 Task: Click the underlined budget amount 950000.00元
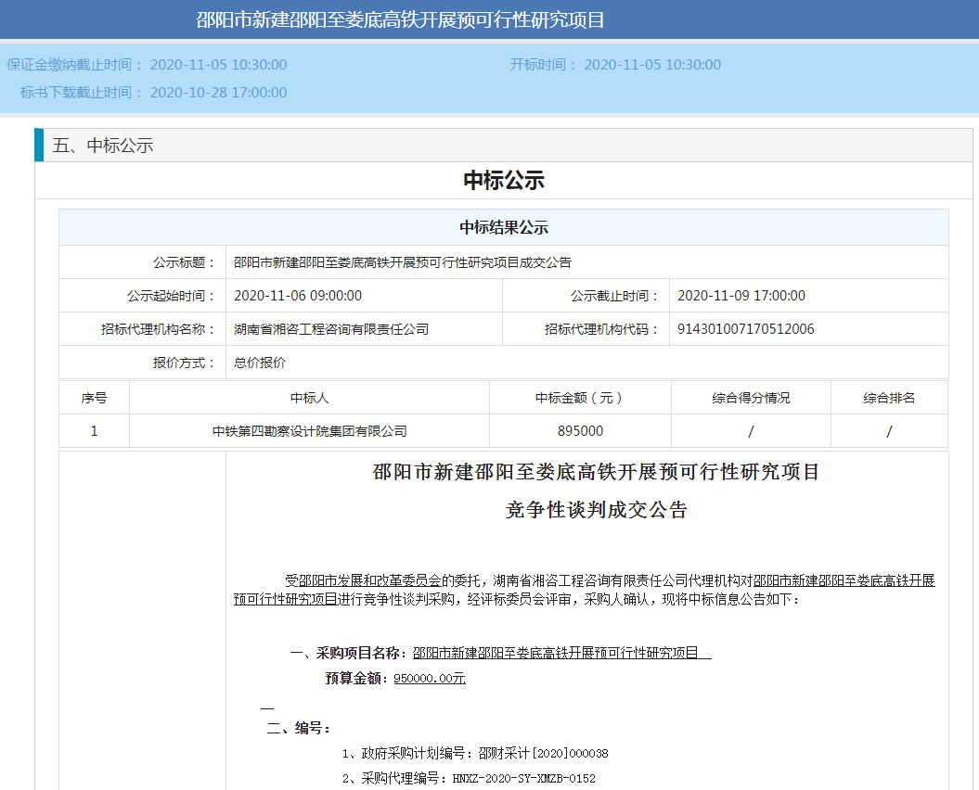(429, 679)
